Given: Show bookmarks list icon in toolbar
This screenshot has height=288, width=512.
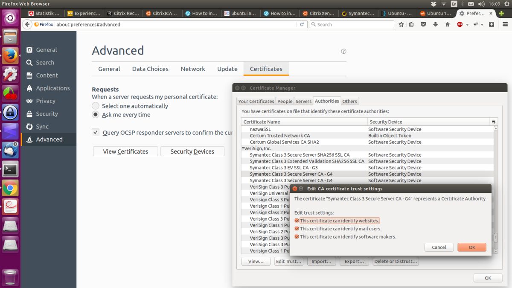Looking at the screenshot, I should (411, 24).
